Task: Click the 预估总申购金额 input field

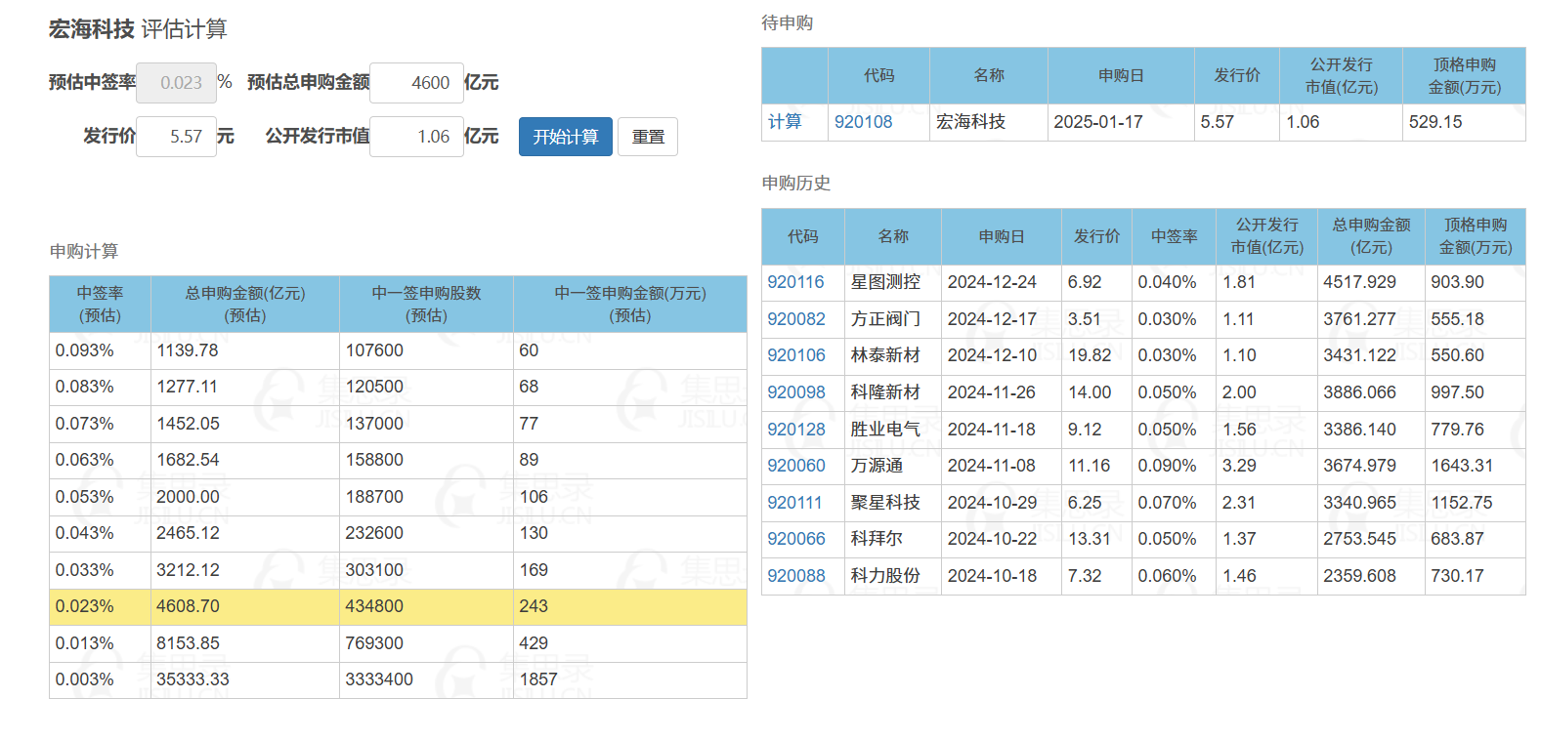Action: tap(416, 83)
